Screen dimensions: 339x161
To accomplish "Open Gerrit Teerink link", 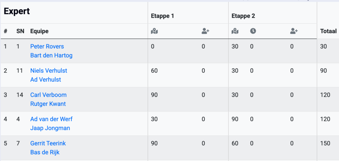I will coord(48,143).
